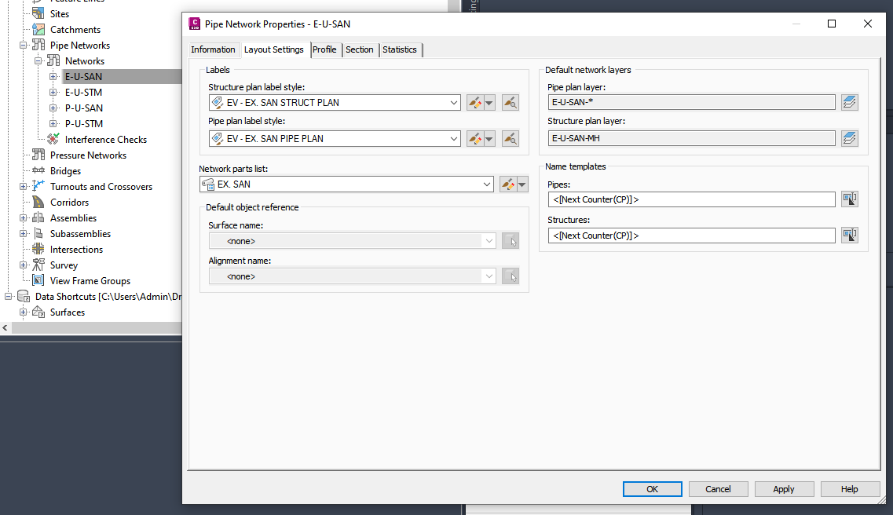Open Help for pipe network properties
Viewport: 893px width, 515px height.
(x=849, y=489)
